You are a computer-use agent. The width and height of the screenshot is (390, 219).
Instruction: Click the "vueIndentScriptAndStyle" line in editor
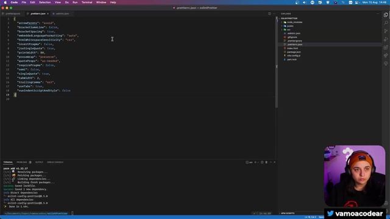(43, 91)
